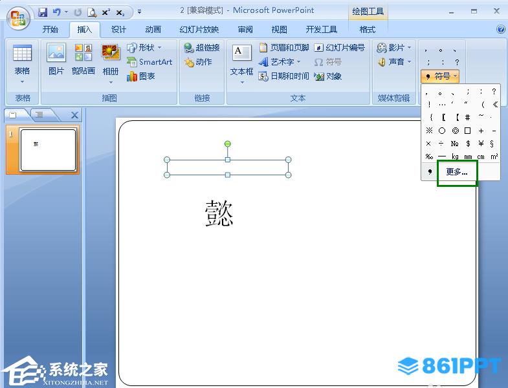Switch to the outline view pane tab
Image resolution: width=508 pixels, height=388 pixels.
[39, 114]
